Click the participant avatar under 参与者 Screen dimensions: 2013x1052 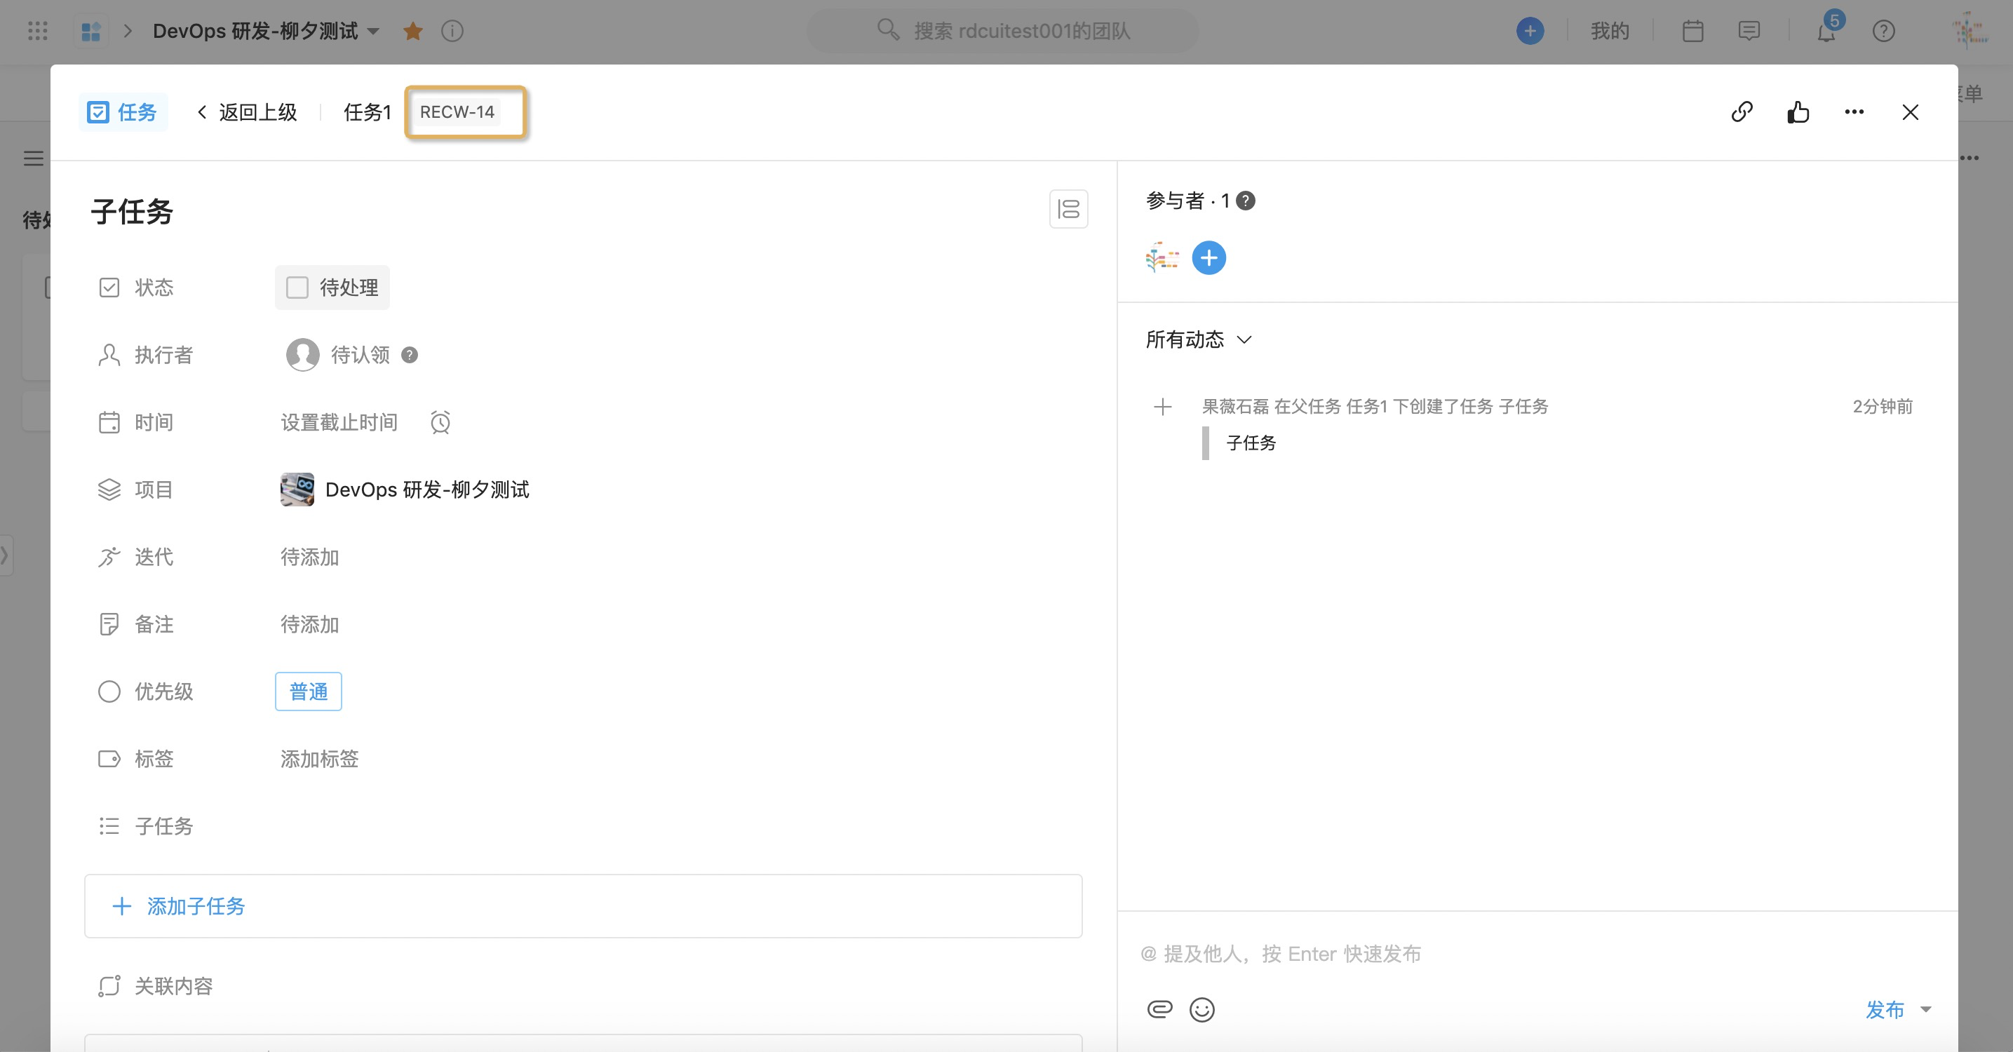tap(1162, 257)
